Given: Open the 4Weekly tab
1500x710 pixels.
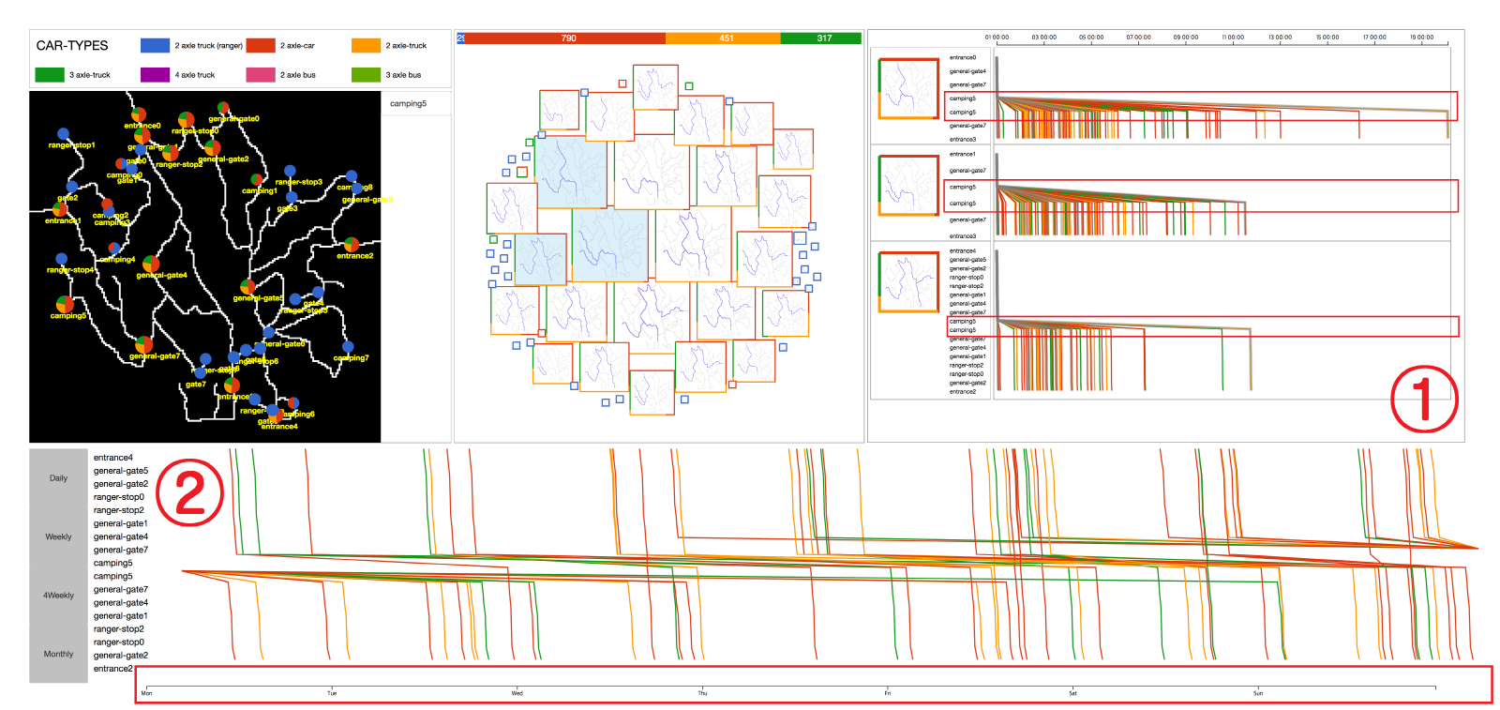Looking at the screenshot, I should [x=58, y=596].
